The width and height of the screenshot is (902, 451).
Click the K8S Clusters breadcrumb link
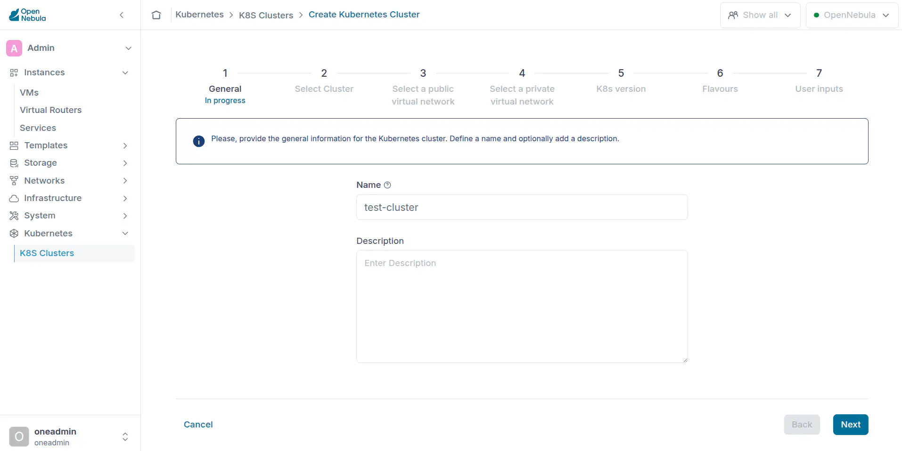click(x=266, y=15)
